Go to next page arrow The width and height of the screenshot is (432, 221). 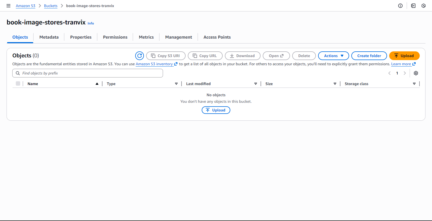[405, 73]
